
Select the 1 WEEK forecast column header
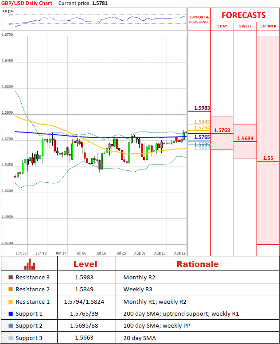245,26
